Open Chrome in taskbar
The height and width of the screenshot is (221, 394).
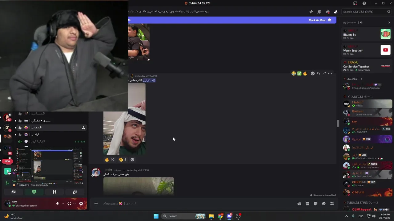coord(220,216)
